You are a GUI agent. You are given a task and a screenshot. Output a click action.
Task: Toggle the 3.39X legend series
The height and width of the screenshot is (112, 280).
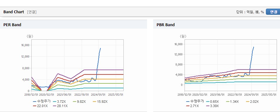coord(212,106)
